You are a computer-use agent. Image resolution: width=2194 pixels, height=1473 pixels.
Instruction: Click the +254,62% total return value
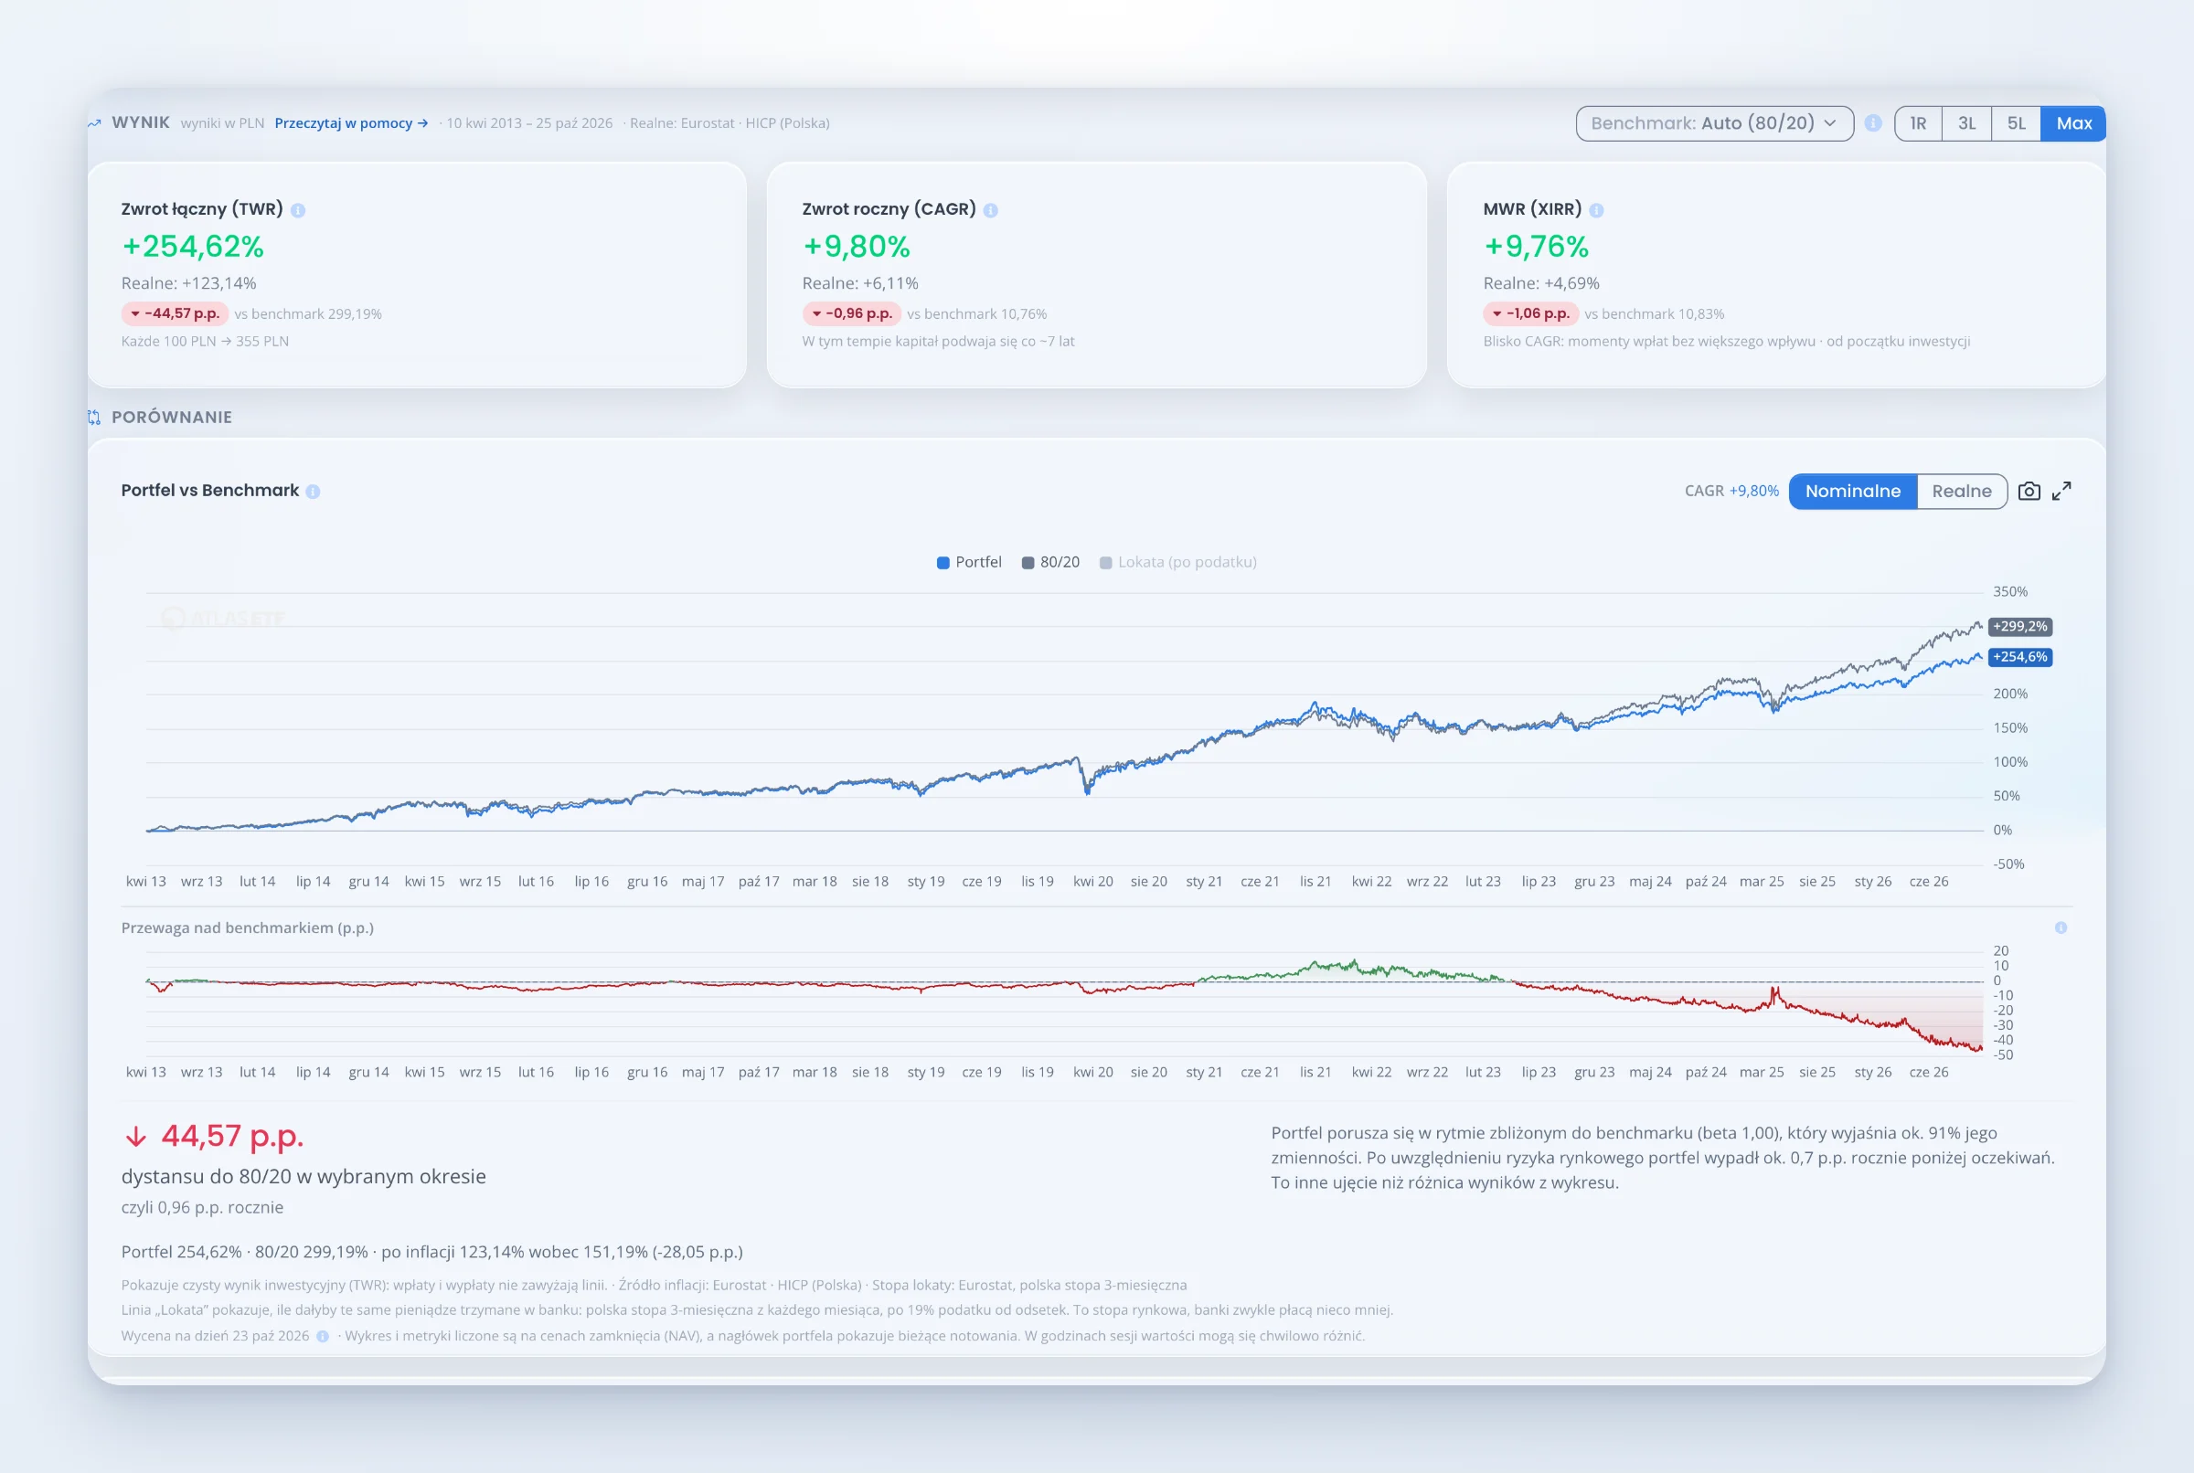(x=193, y=246)
